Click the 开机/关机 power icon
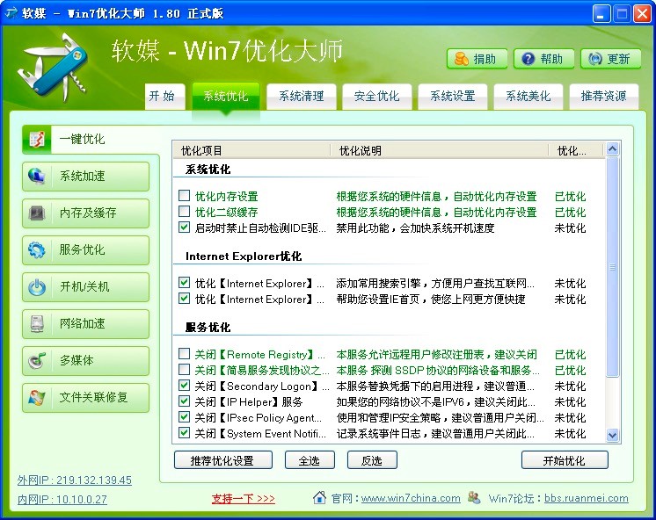656x520 pixels. [x=37, y=286]
